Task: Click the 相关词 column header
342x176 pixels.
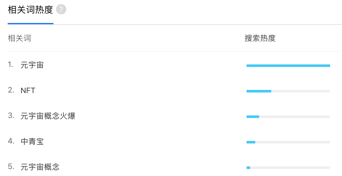Action: 19,39
